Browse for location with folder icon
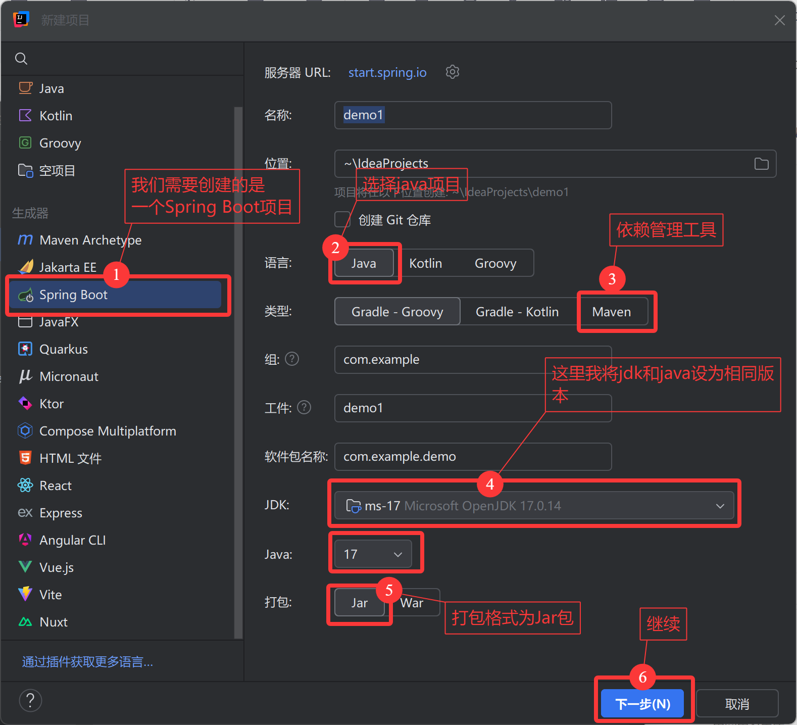Screen dimensions: 797x725 click(761, 164)
